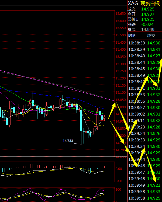Click the 14.733 low price annotation
This screenshot has height=202, width=162.
coord(68,141)
